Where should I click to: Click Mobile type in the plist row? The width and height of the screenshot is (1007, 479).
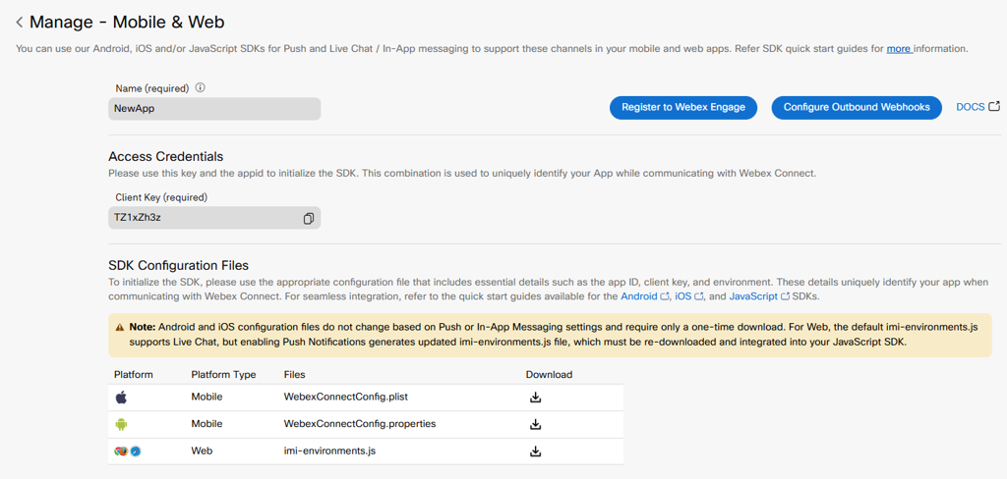[x=207, y=397]
